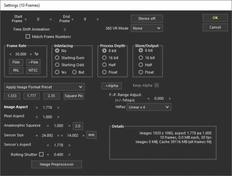Increase the End Frame value
Screen dimensions: 232x176
tap(97, 19)
